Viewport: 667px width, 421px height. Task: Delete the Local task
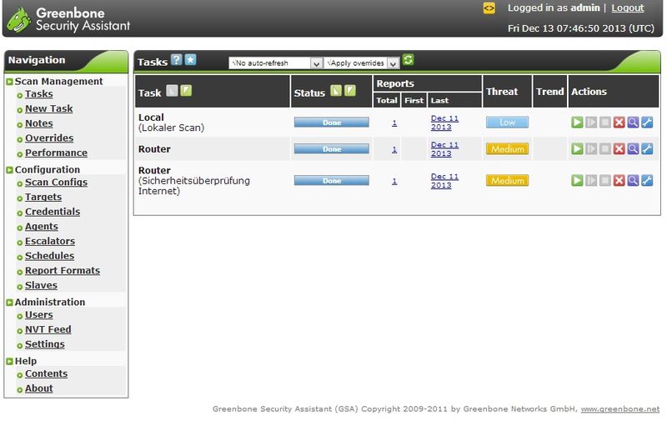(x=619, y=123)
